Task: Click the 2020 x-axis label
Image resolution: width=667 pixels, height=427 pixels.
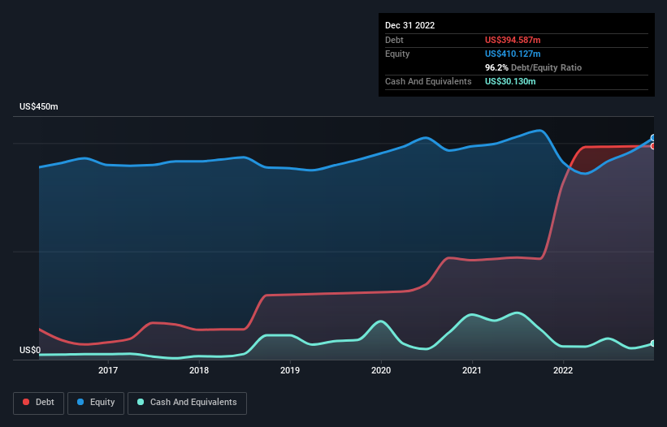Action: coord(381,370)
